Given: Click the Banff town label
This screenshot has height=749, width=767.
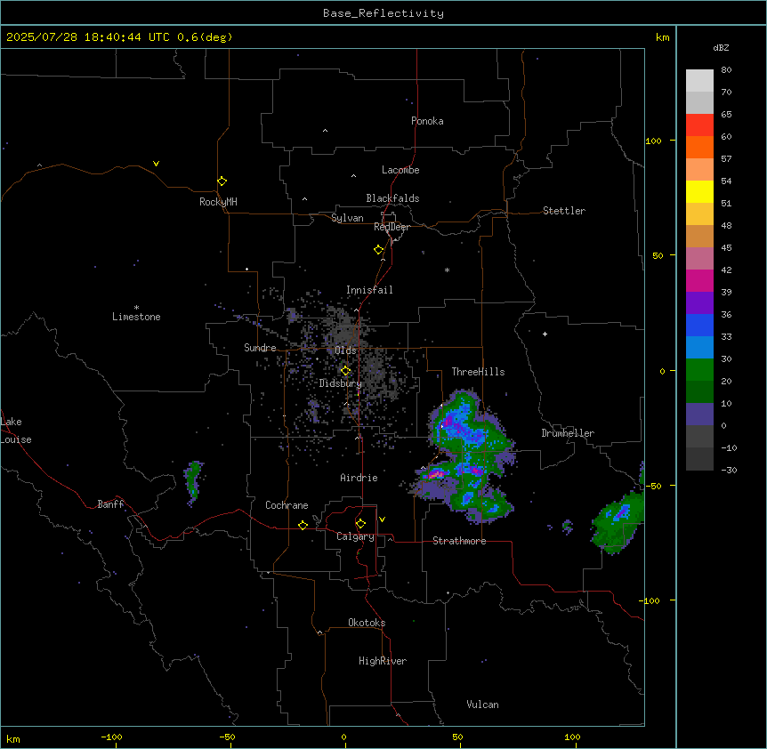Looking at the screenshot, I should click(x=110, y=504).
